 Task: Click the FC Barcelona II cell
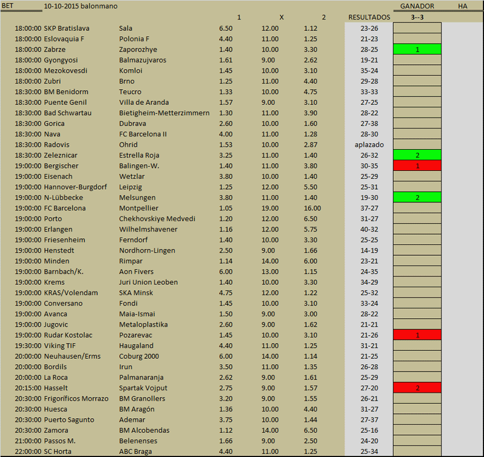pos(143,134)
